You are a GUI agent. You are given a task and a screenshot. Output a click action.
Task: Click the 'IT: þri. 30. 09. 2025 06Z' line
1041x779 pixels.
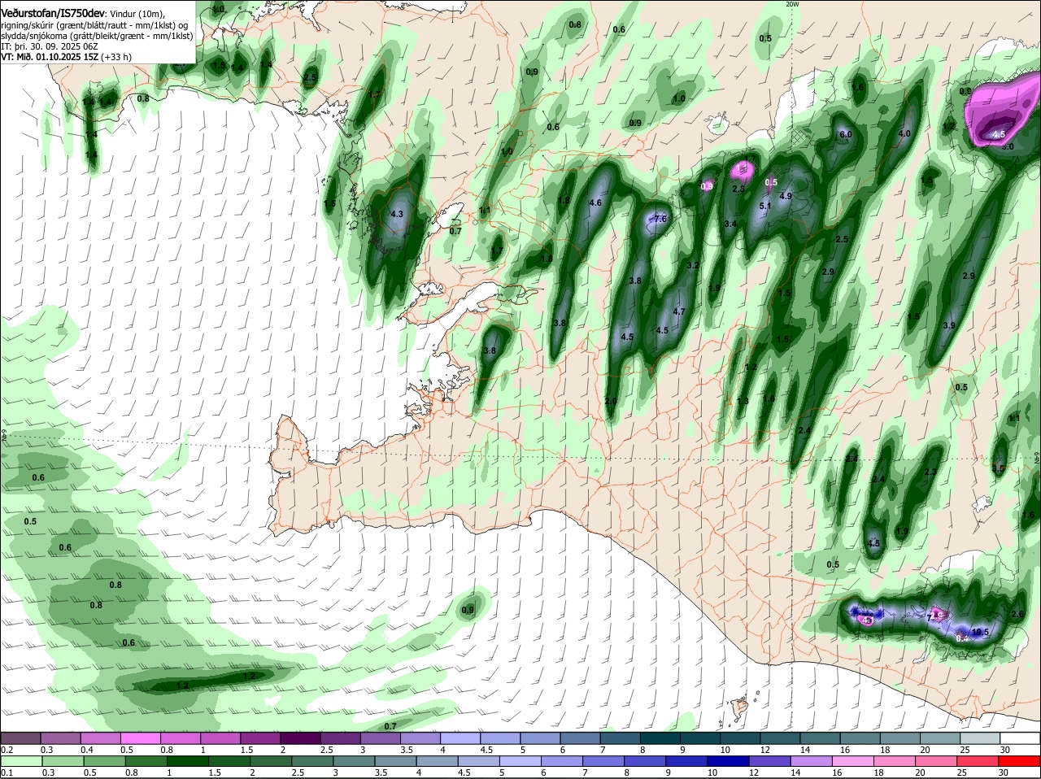coord(50,47)
